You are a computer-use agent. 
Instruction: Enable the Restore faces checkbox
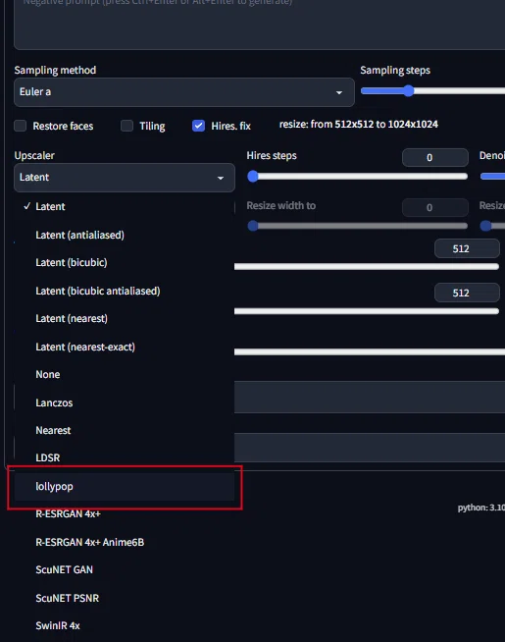tap(20, 126)
